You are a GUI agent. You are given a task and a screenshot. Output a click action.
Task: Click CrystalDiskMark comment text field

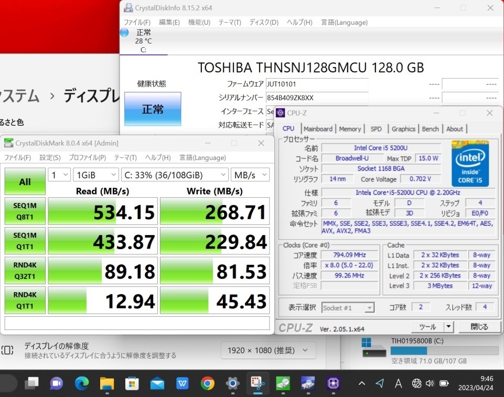coord(137,323)
